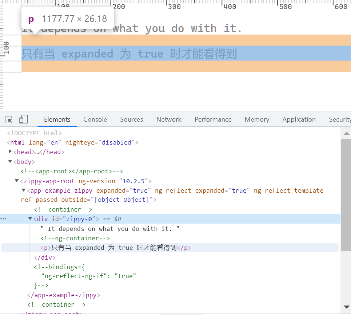This screenshot has width=351, height=315.
Task: Switch to the Sources tab
Action: [x=131, y=119]
